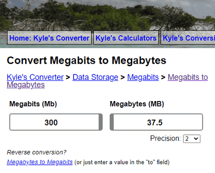
Task: Open the Kyle's Calculators nav tab
Action: (x=126, y=38)
